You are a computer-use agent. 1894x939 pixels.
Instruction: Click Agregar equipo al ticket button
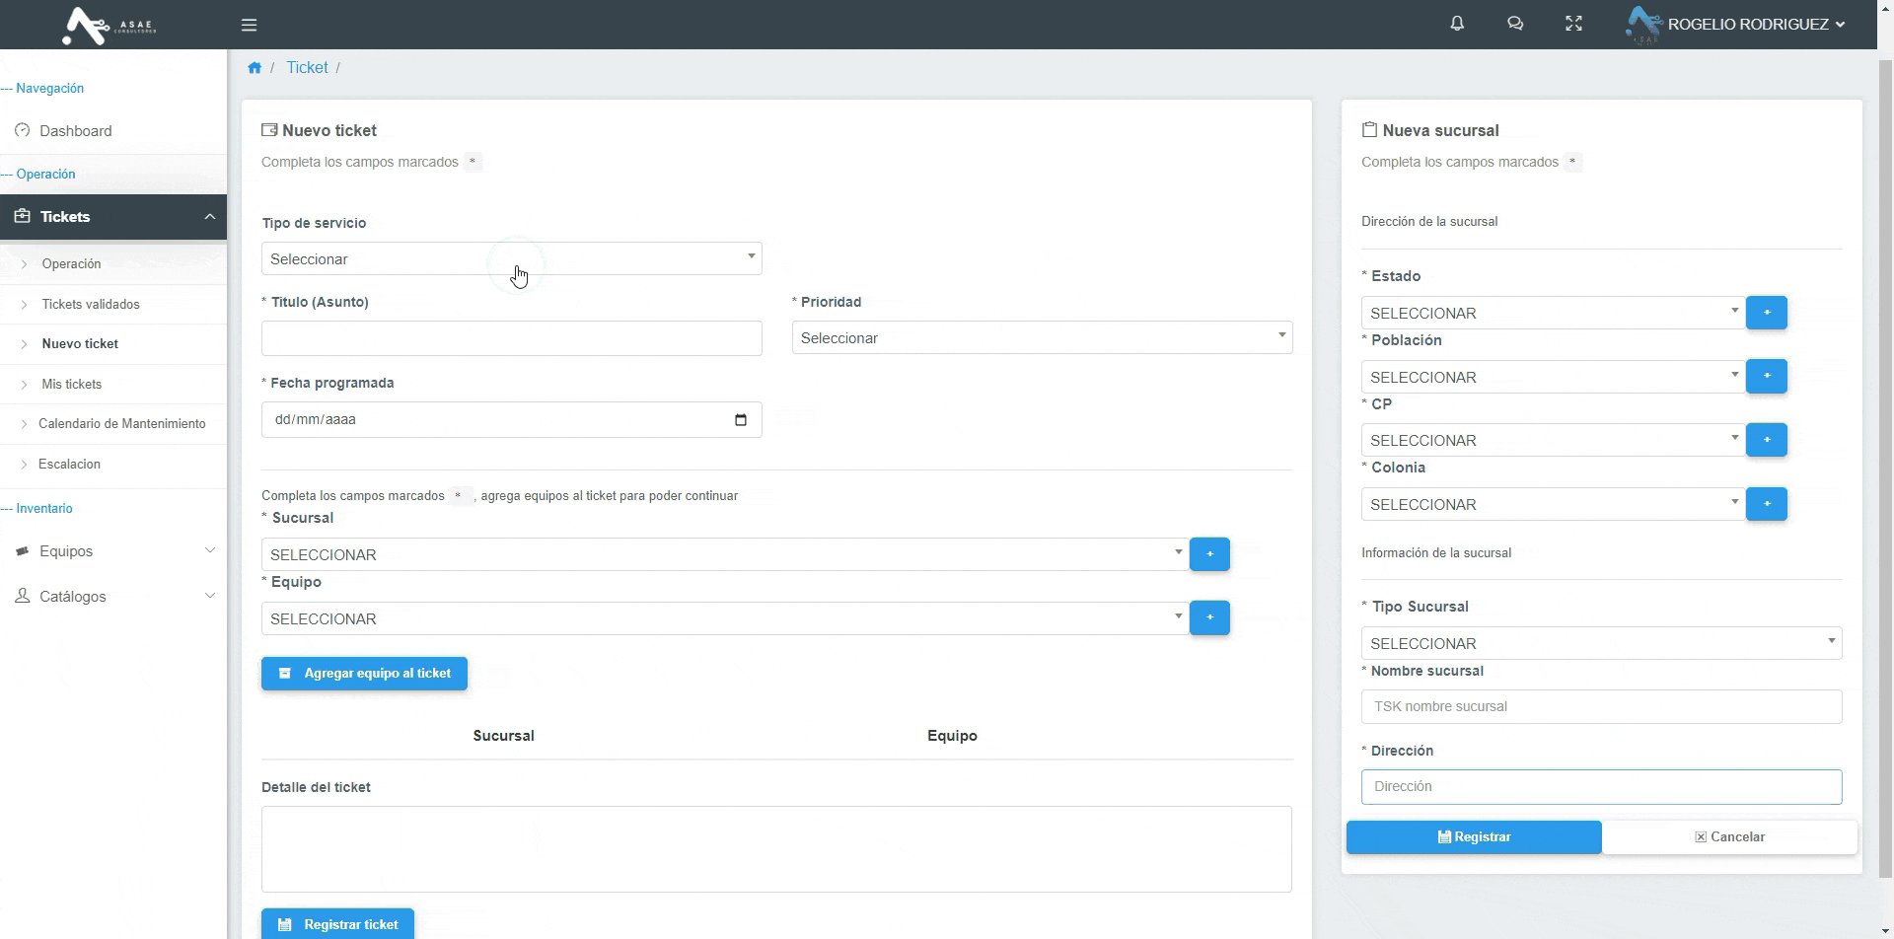pos(364,674)
